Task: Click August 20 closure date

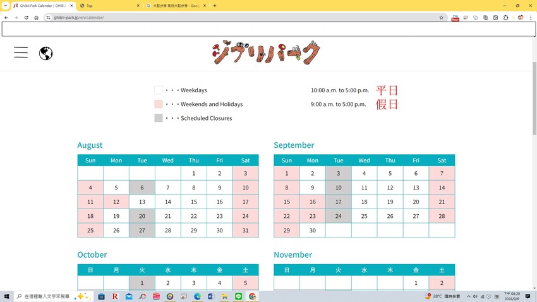Action: (x=142, y=217)
